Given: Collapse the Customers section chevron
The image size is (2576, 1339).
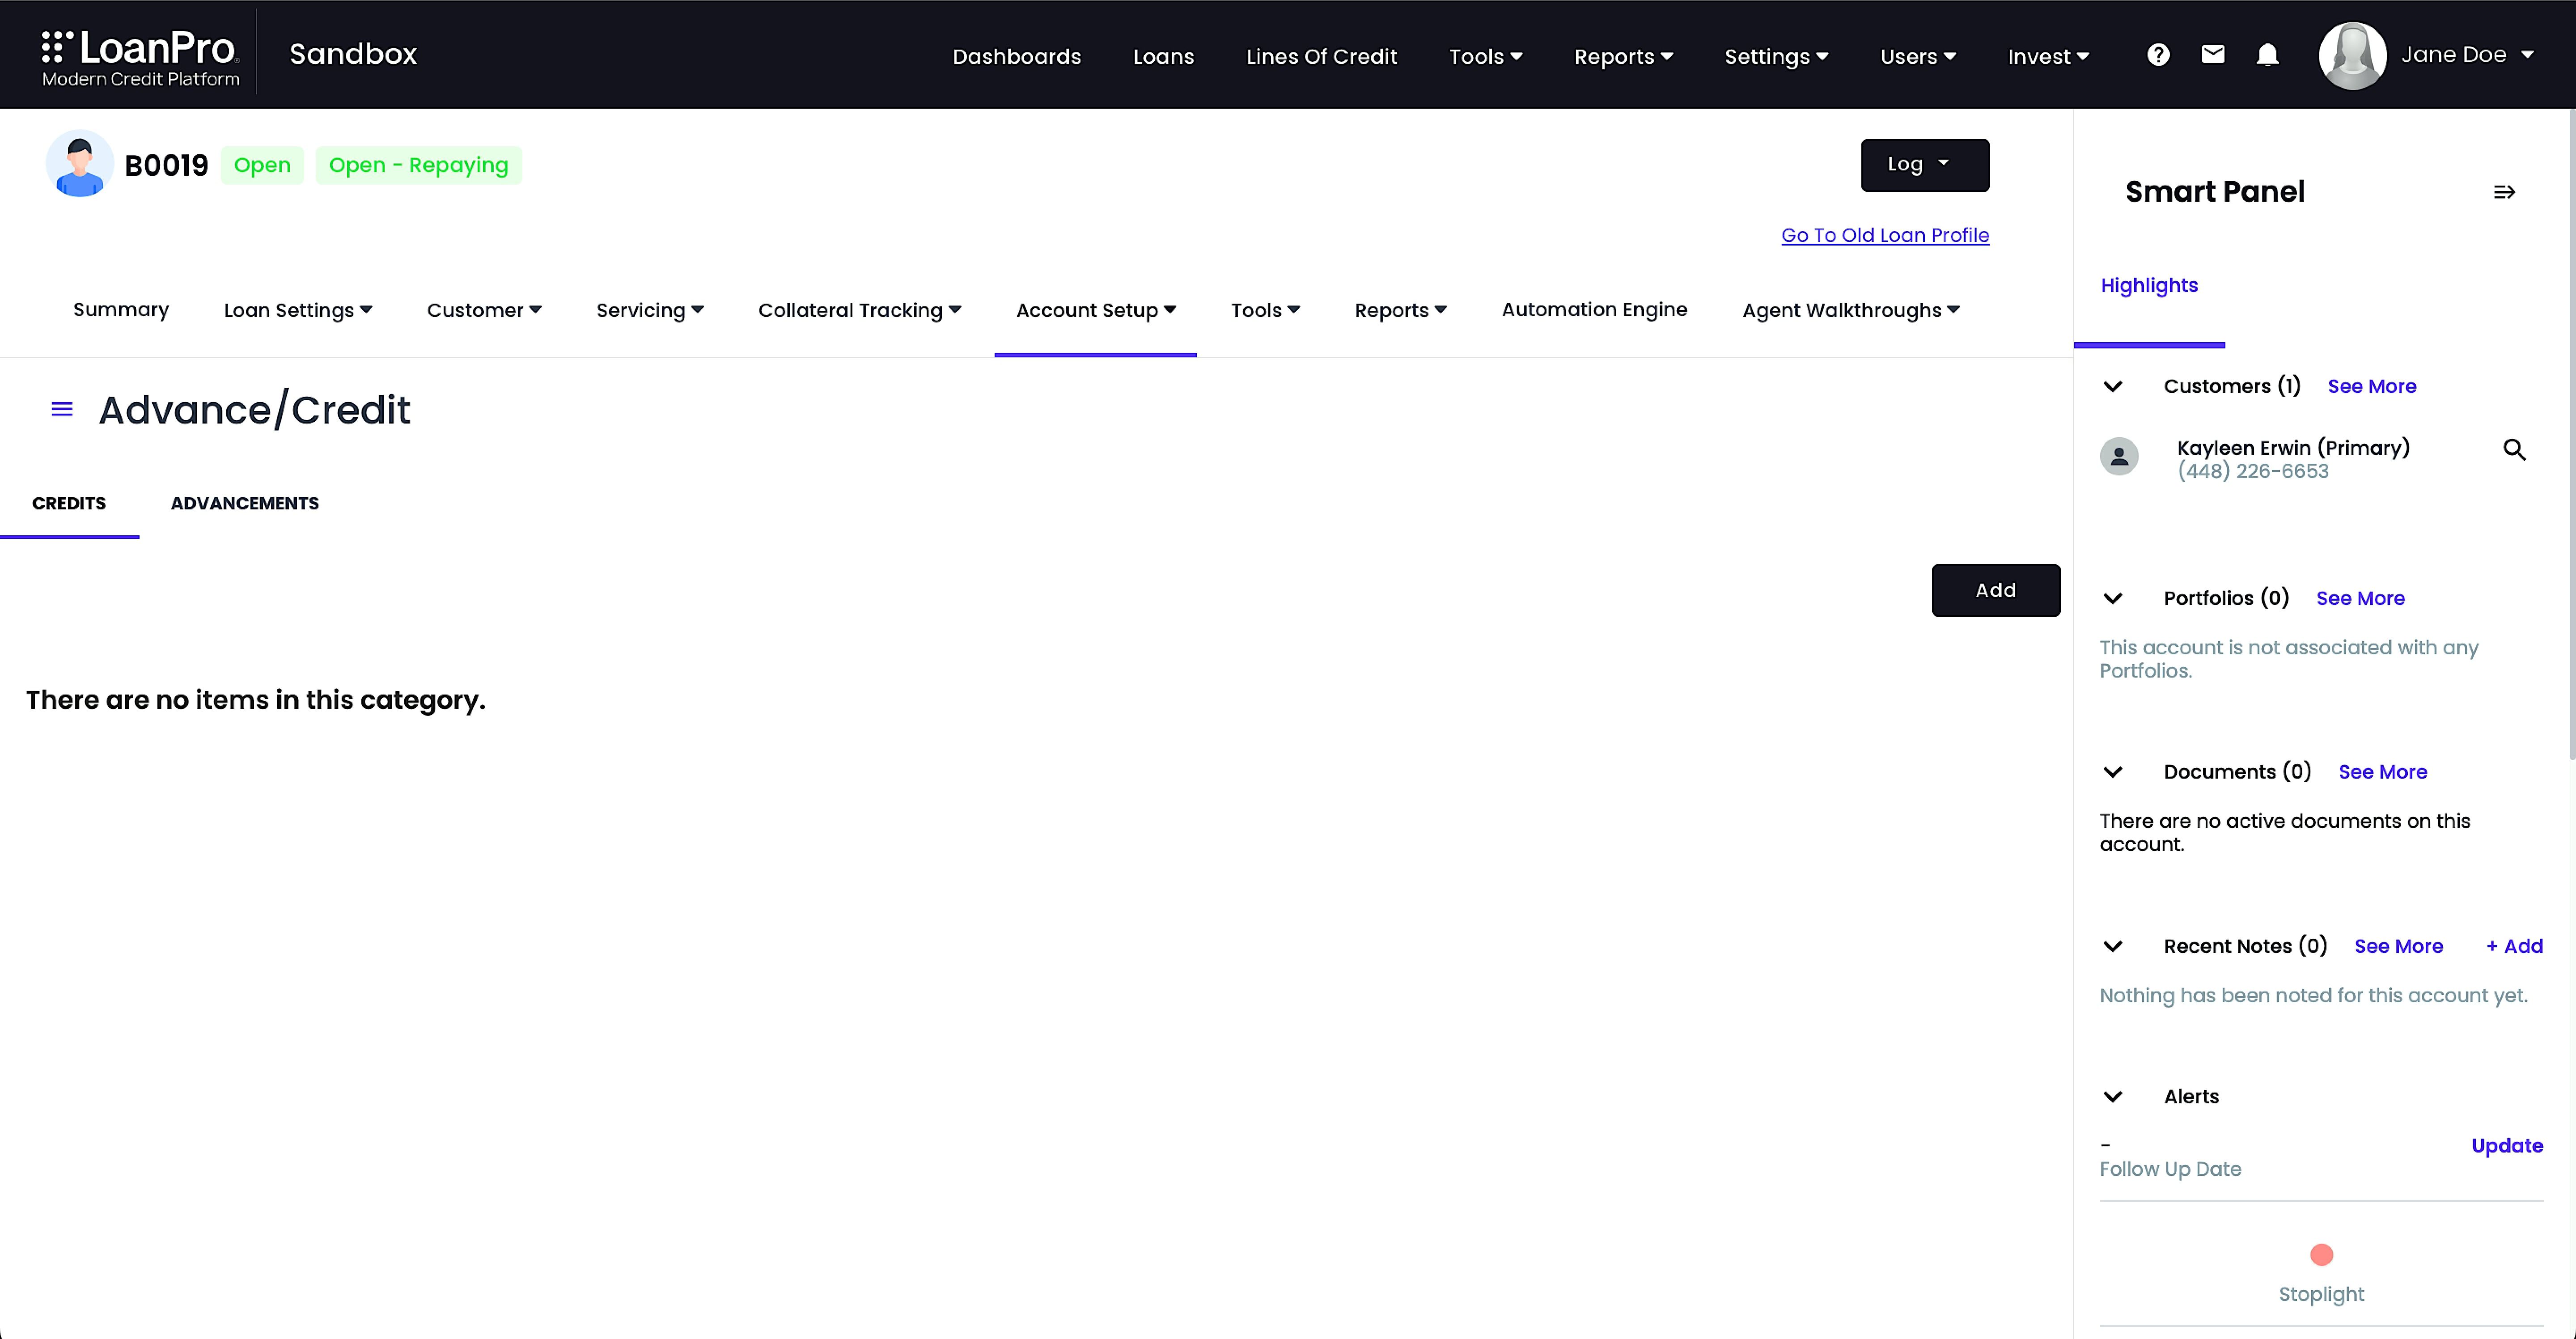Looking at the screenshot, I should 2113,386.
